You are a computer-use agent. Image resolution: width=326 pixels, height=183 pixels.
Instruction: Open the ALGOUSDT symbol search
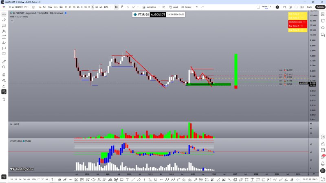pyautogui.click(x=18, y=7)
